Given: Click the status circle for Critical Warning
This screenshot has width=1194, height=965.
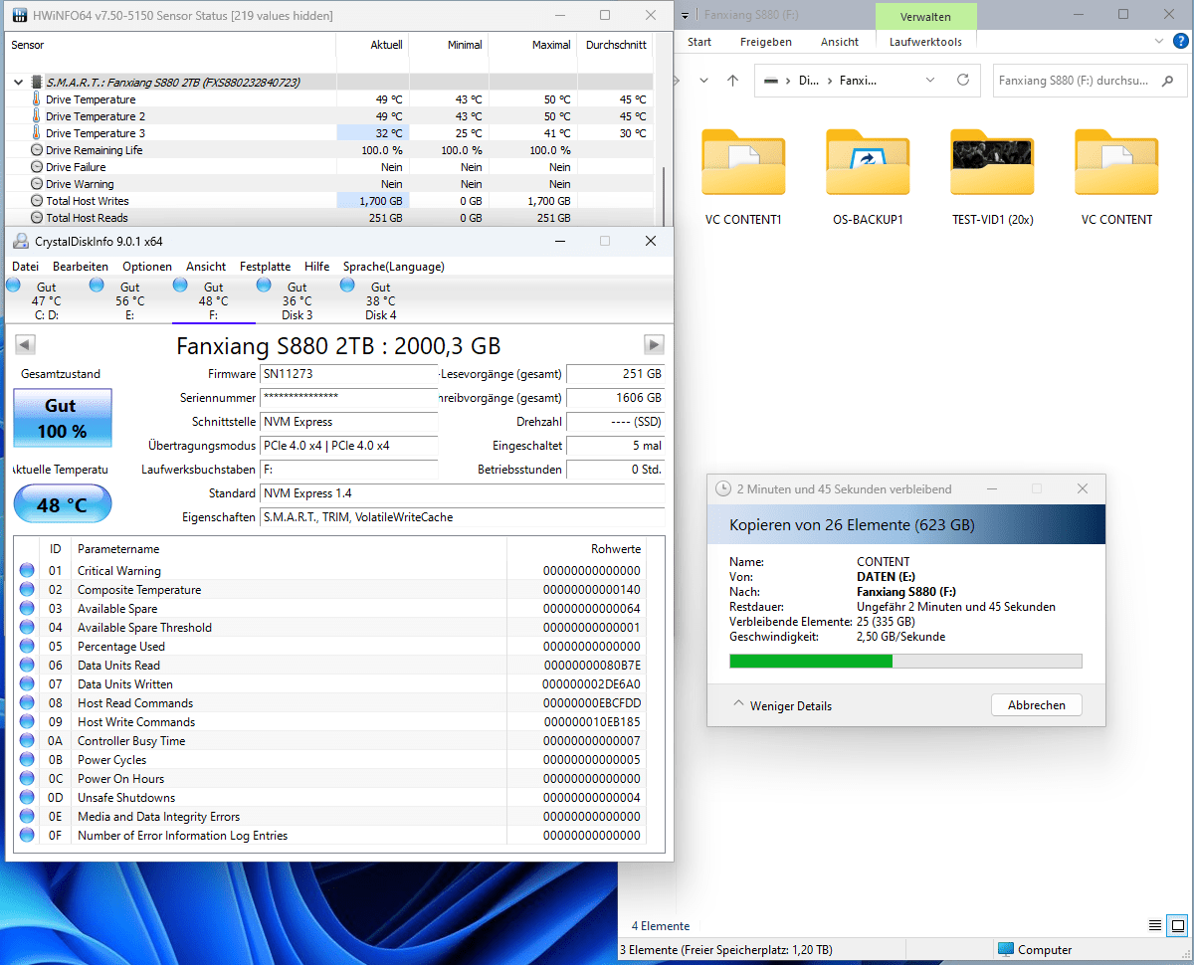Looking at the screenshot, I should [26, 571].
